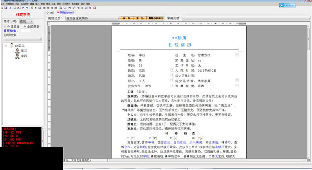Click the blue 清楚 consciousness option

(215, 142)
